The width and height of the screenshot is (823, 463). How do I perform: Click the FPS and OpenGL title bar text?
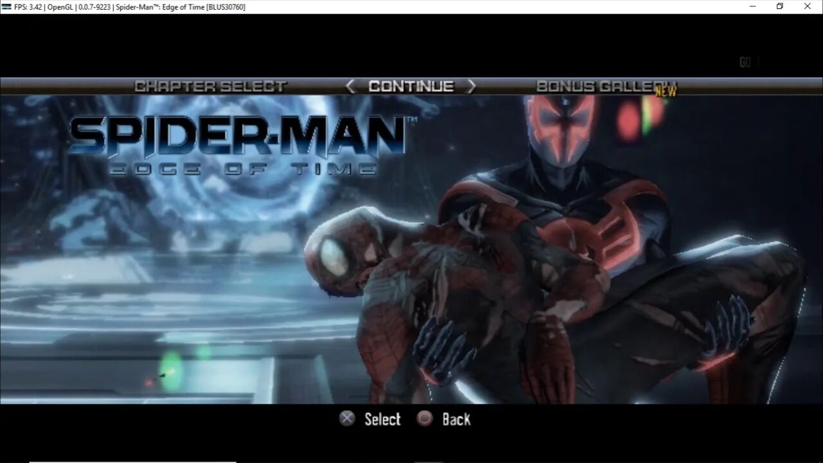point(130,6)
